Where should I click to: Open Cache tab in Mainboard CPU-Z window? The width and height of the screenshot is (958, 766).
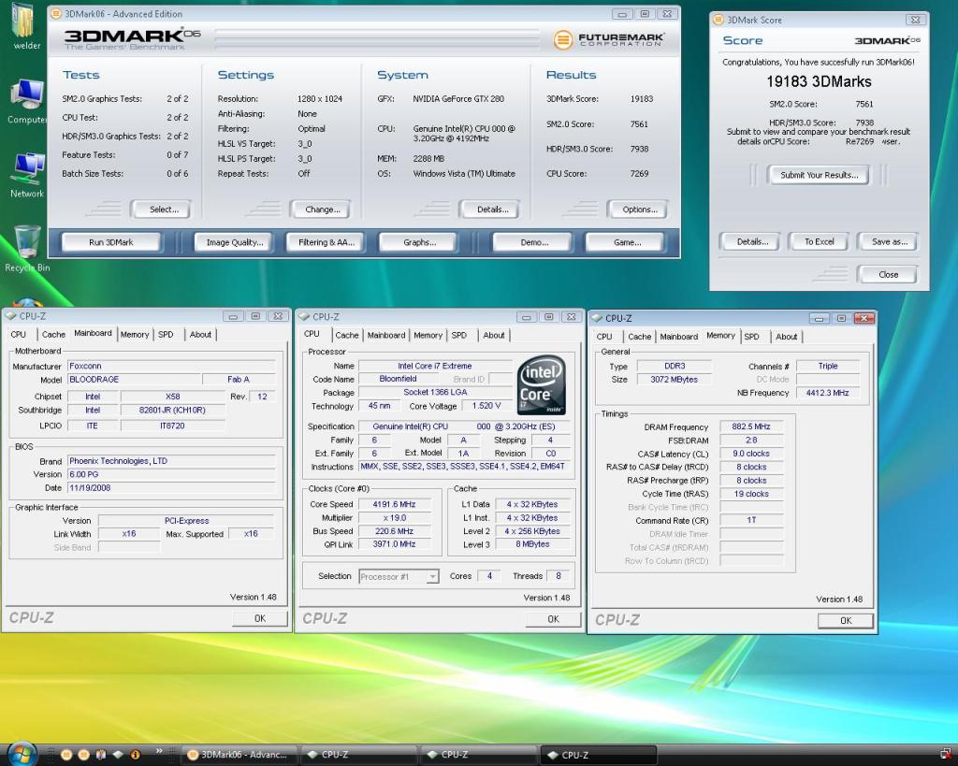click(x=53, y=334)
